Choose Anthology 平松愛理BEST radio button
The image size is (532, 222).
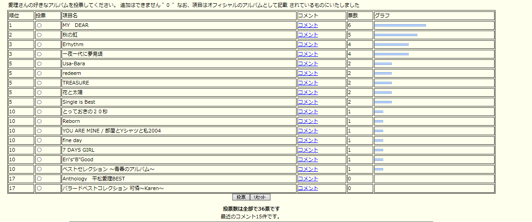39,179
